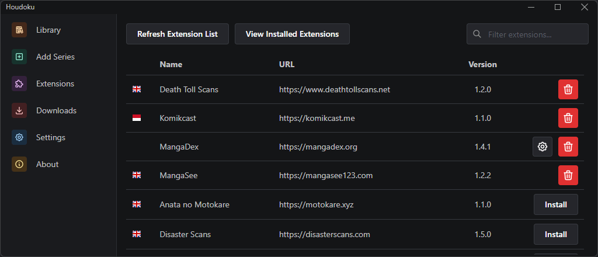Open the Library menu item
The image size is (598, 257).
(48, 30)
